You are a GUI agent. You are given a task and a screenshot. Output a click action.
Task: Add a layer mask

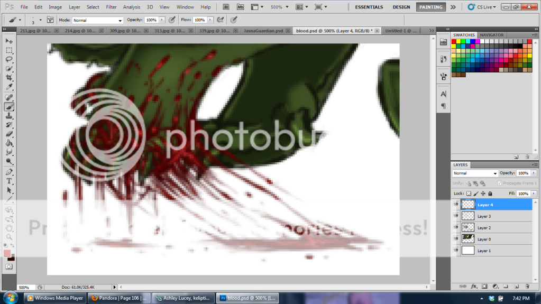coord(484,286)
